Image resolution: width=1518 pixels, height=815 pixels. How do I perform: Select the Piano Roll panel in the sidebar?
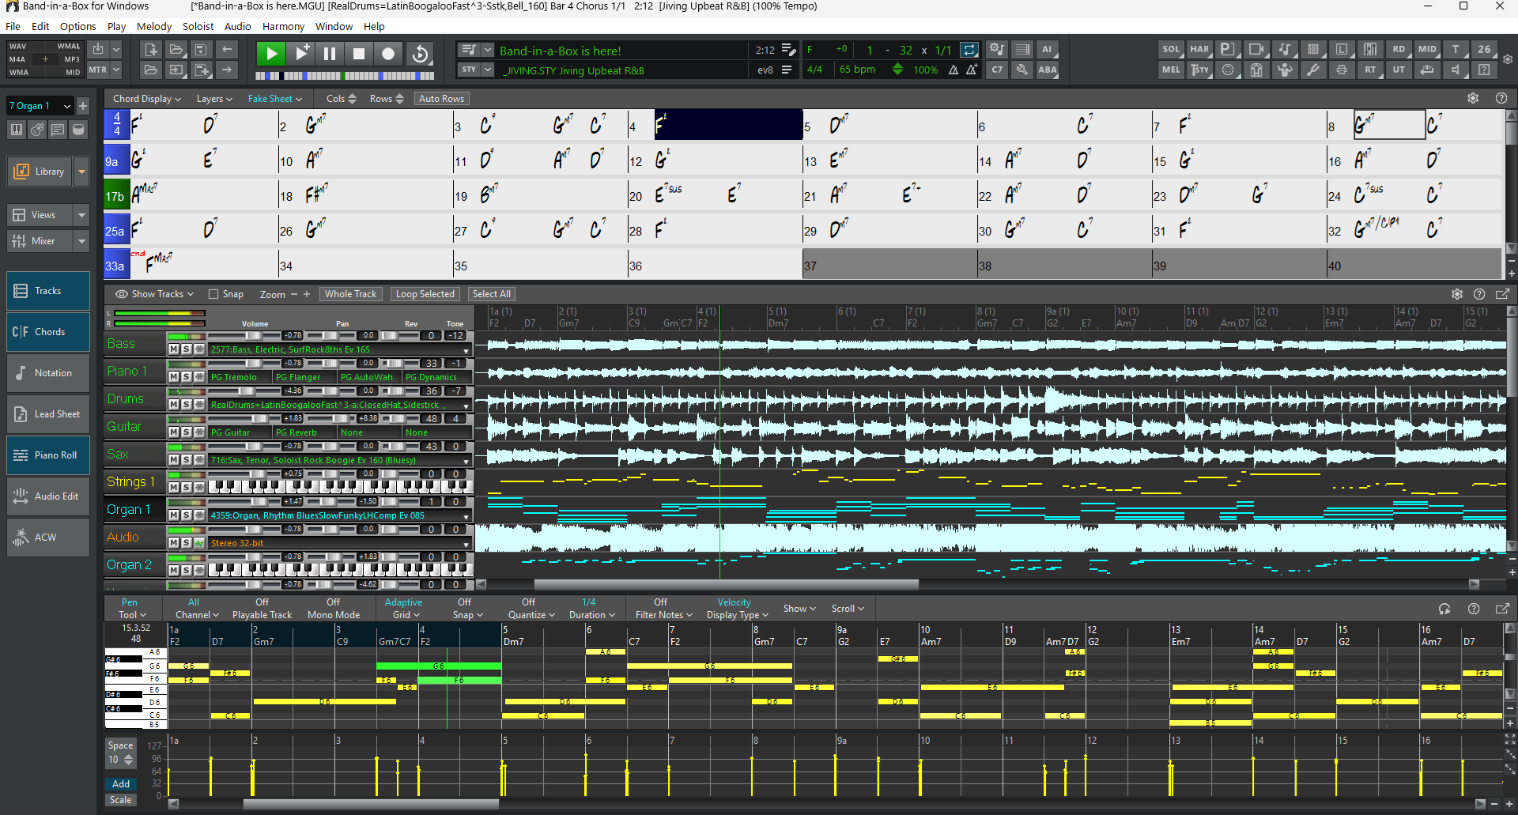pos(47,455)
